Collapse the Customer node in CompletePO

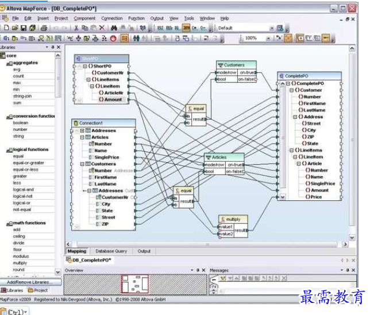tap(291, 90)
